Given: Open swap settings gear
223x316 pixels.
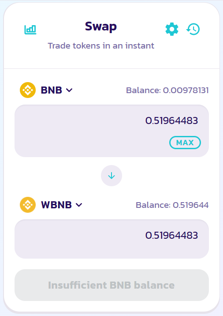Looking at the screenshot, I should click(172, 29).
